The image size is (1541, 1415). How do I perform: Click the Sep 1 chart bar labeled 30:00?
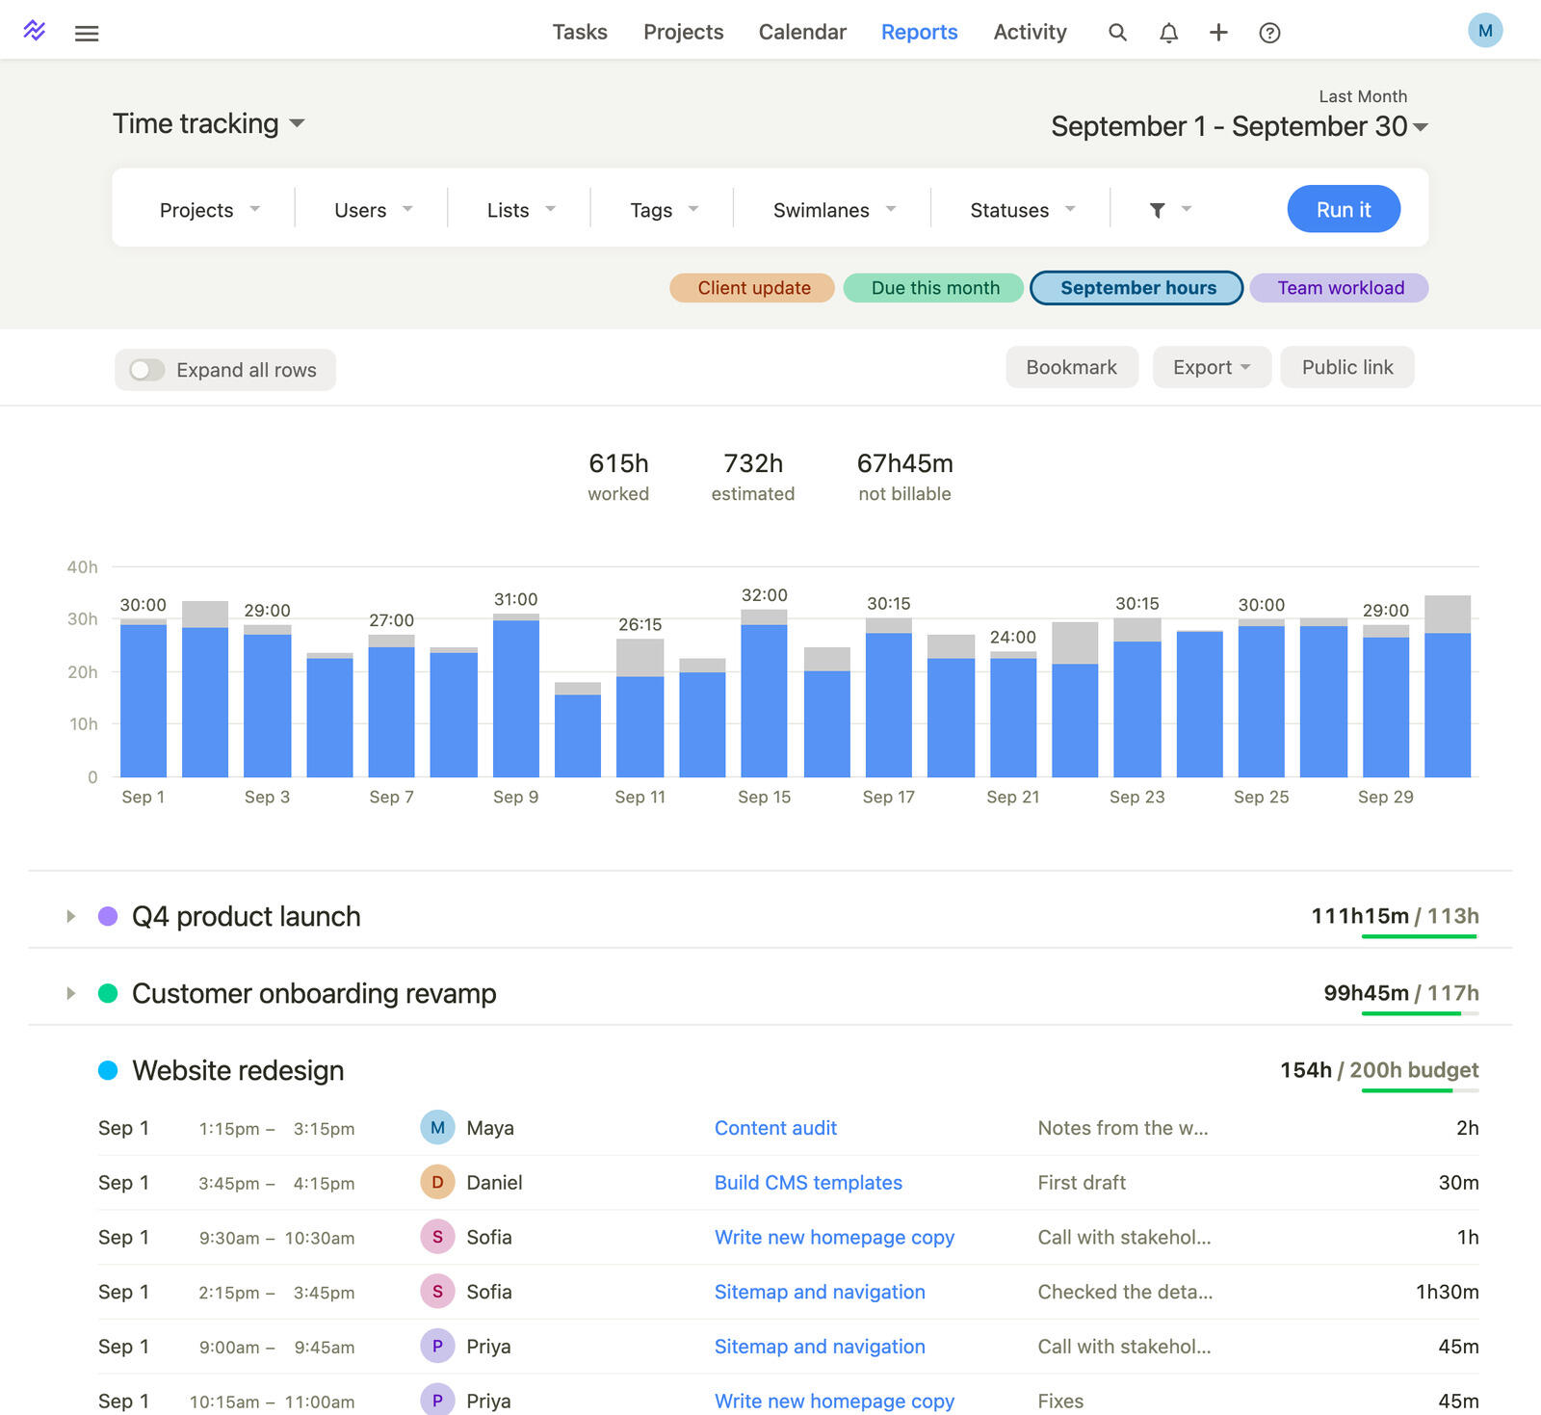click(144, 698)
